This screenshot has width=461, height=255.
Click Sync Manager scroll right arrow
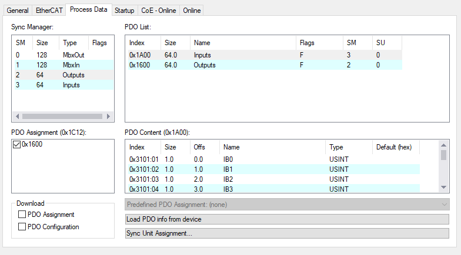pos(108,116)
